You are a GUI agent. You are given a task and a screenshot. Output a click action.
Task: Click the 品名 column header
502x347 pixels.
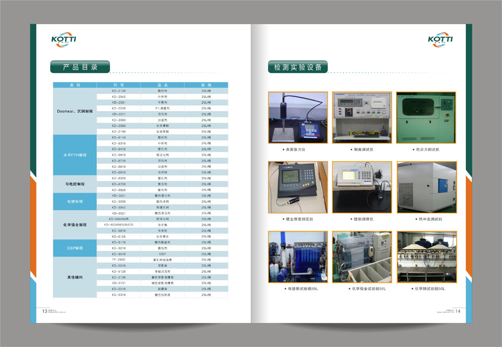162,85
